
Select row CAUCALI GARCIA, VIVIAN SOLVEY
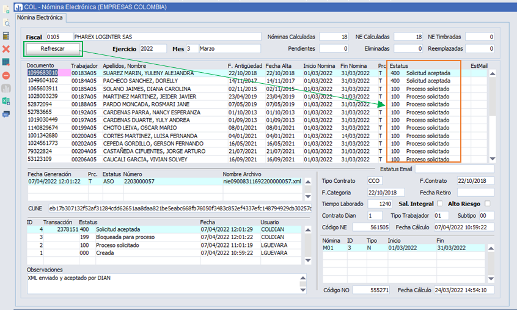pyautogui.click(x=257, y=159)
